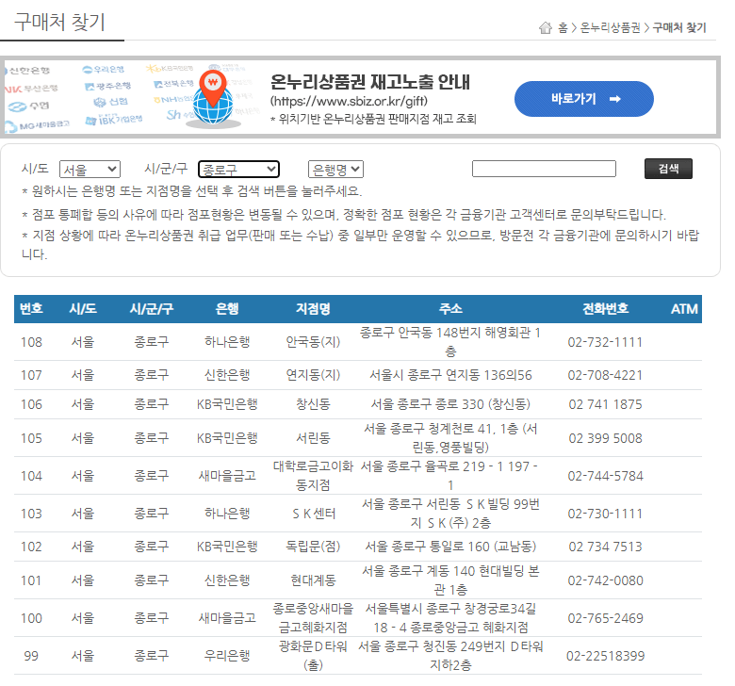This screenshot has width=735, height=686.
Task: Click row number 104 cell
Action: [31, 476]
